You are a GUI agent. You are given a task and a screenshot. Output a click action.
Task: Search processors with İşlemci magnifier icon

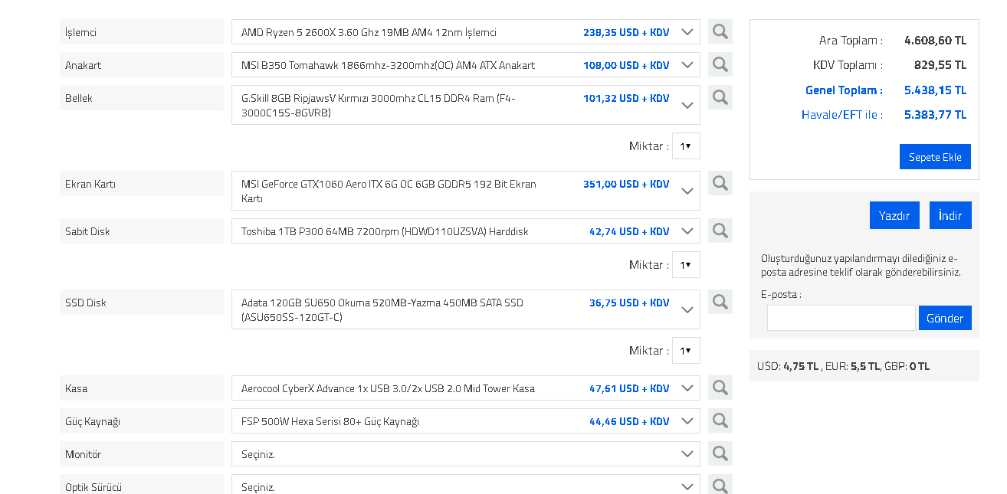tap(720, 31)
